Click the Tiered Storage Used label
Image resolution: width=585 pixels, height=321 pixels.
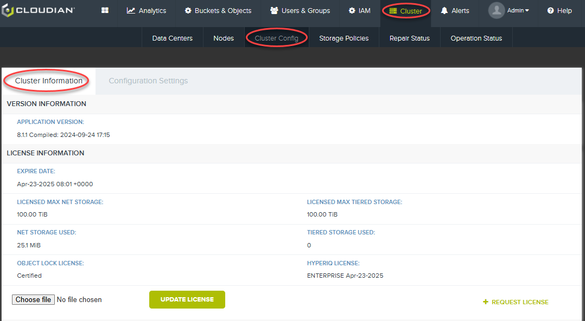(x=341, y=232)
